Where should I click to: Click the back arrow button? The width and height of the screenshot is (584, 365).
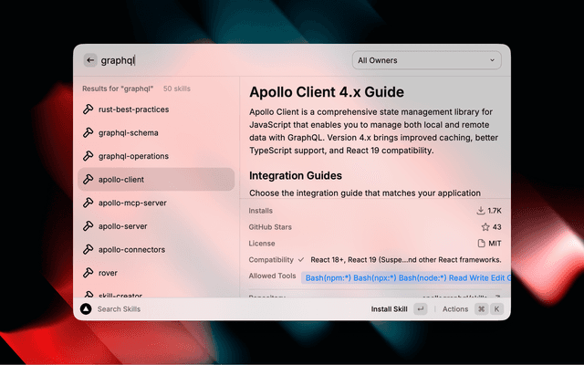pyautogui.click(x=90, y=60)
